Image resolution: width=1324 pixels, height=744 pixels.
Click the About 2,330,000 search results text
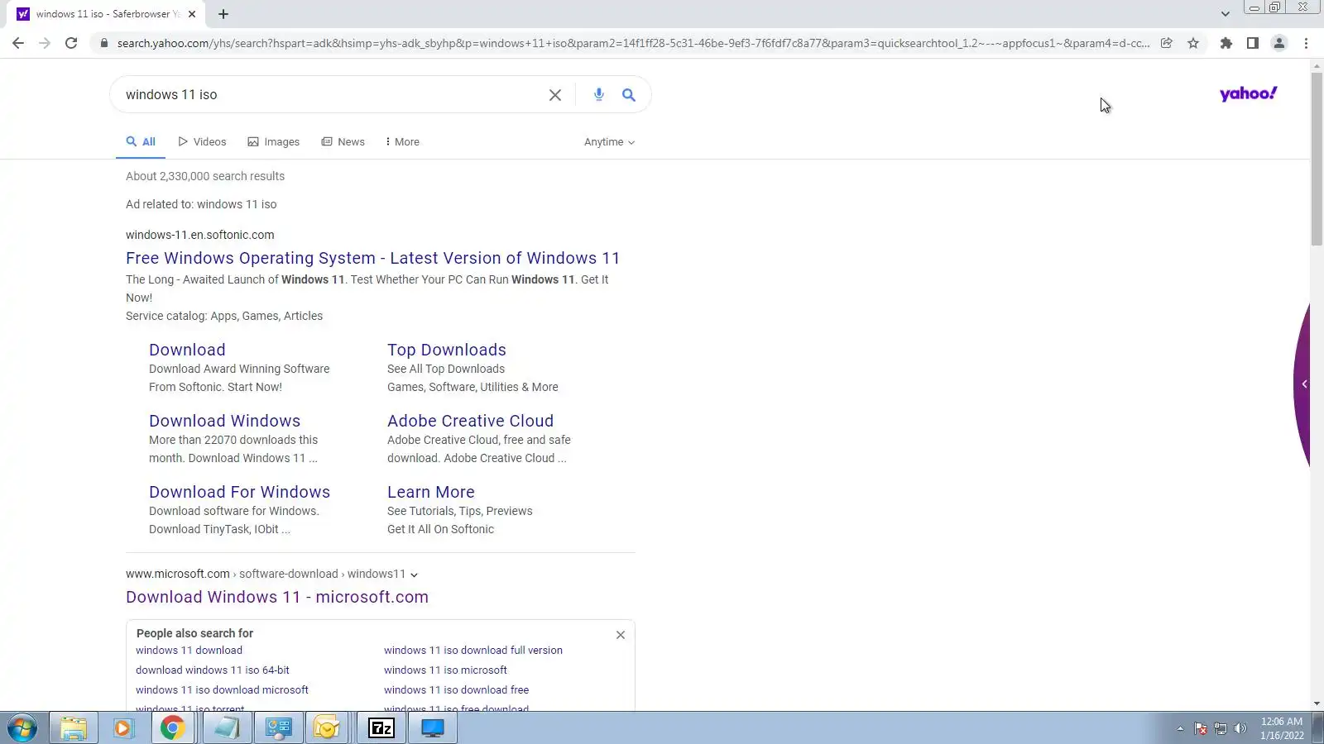tap(205, 176)
